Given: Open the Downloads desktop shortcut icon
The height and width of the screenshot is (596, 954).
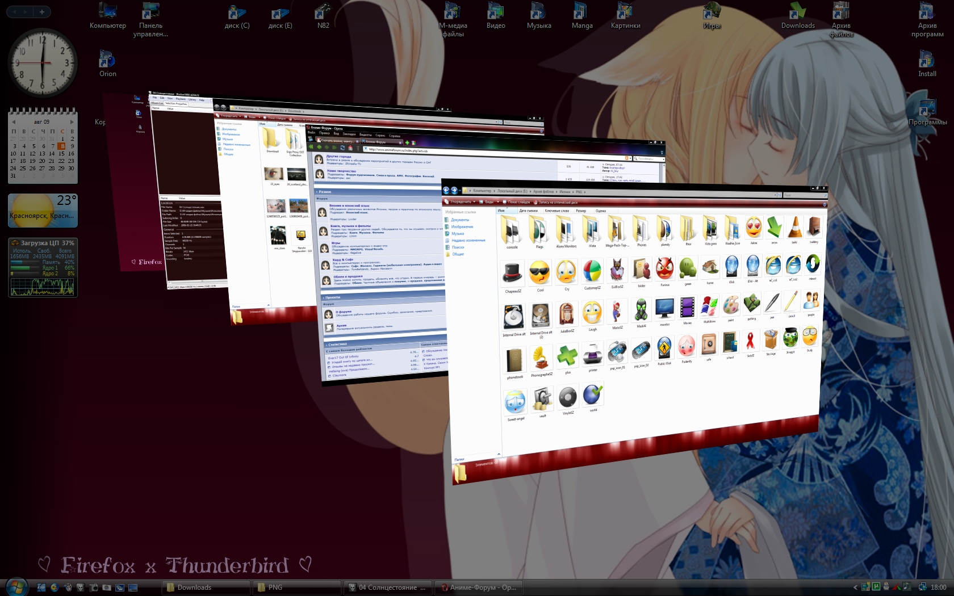Looking at the screenshot, I should click(798, 16).
